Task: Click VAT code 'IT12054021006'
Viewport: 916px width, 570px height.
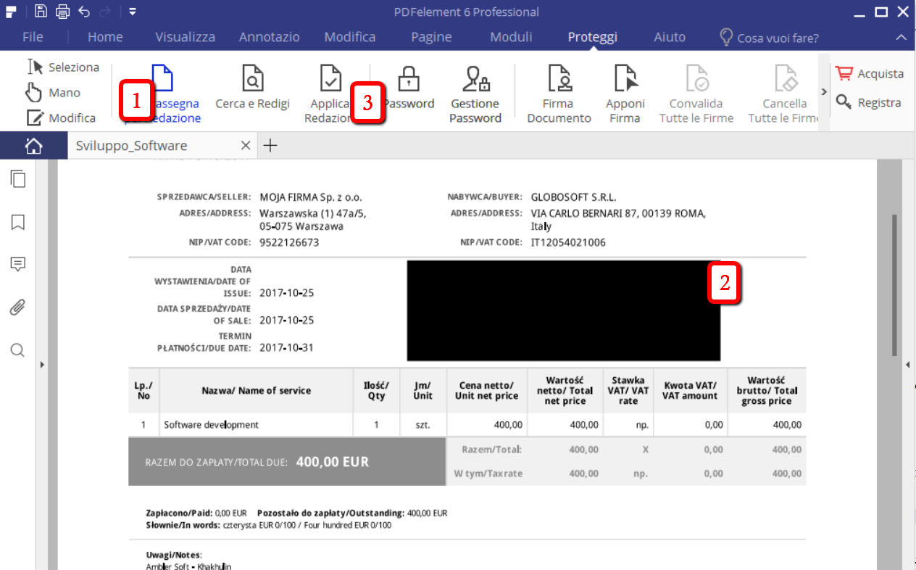Action: (568, 242)
